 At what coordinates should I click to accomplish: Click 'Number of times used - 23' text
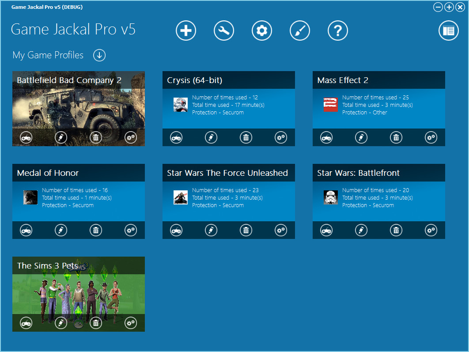[x=225, y=190]
